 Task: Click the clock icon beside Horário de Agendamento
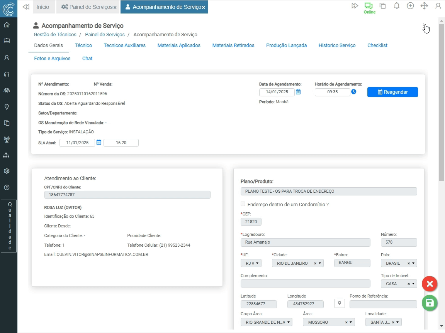[354, 92]
